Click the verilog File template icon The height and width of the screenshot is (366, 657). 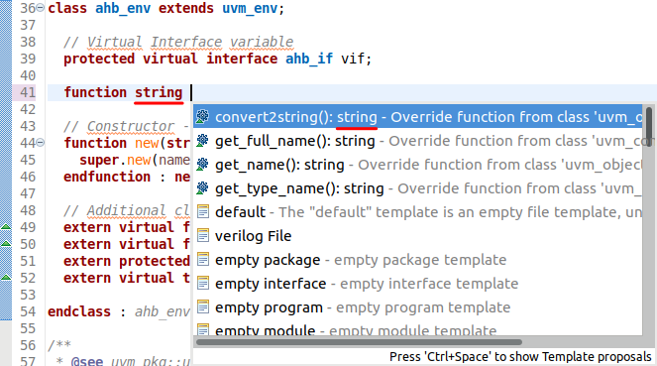click(x=203, y=236)
